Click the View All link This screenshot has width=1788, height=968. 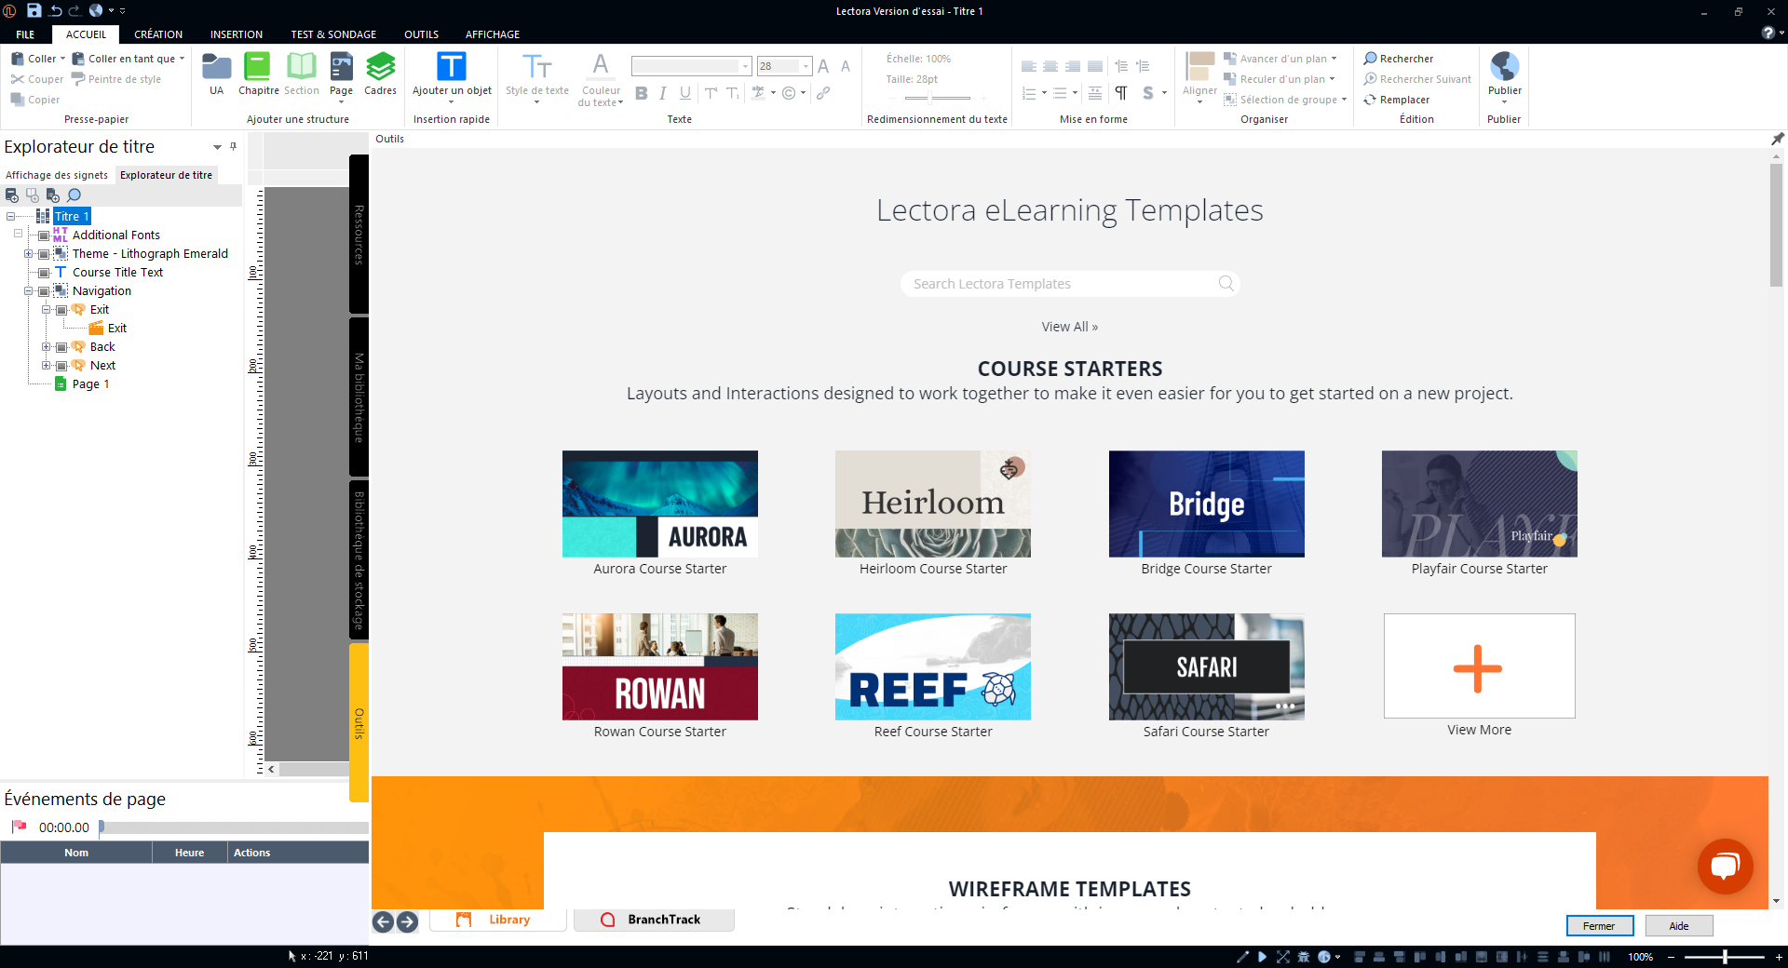1069,327
